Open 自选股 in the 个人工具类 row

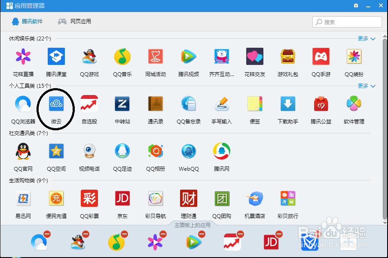[x=89, y=104]
